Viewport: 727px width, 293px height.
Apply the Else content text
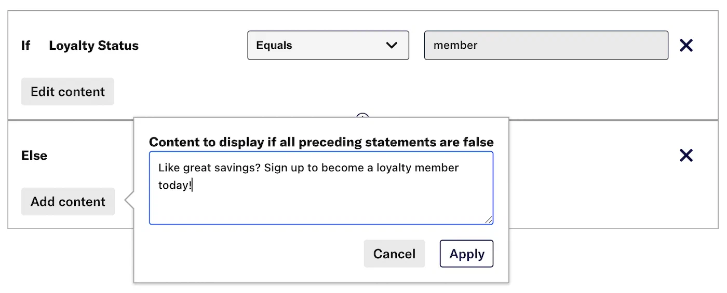pyautogui.click(x=466, y=254)
